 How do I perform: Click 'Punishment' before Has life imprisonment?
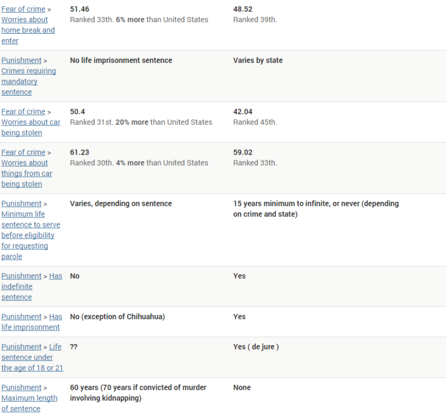tap(22, 317)
